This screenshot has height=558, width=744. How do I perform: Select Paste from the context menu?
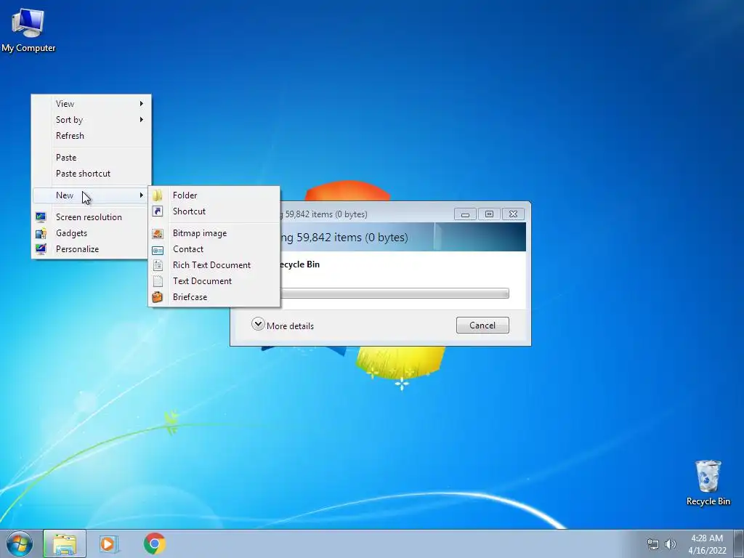pyautogui.click(x=91, y=158)
